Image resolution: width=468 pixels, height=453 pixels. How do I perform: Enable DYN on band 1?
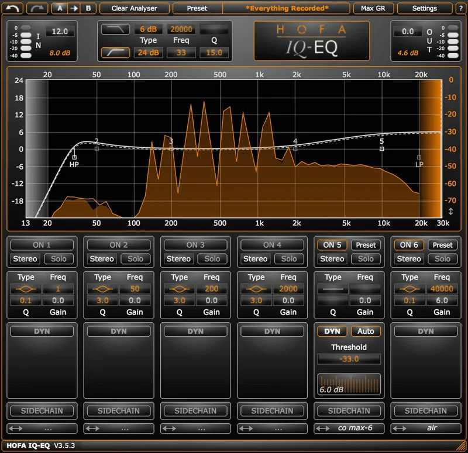(x=42, y=331)
